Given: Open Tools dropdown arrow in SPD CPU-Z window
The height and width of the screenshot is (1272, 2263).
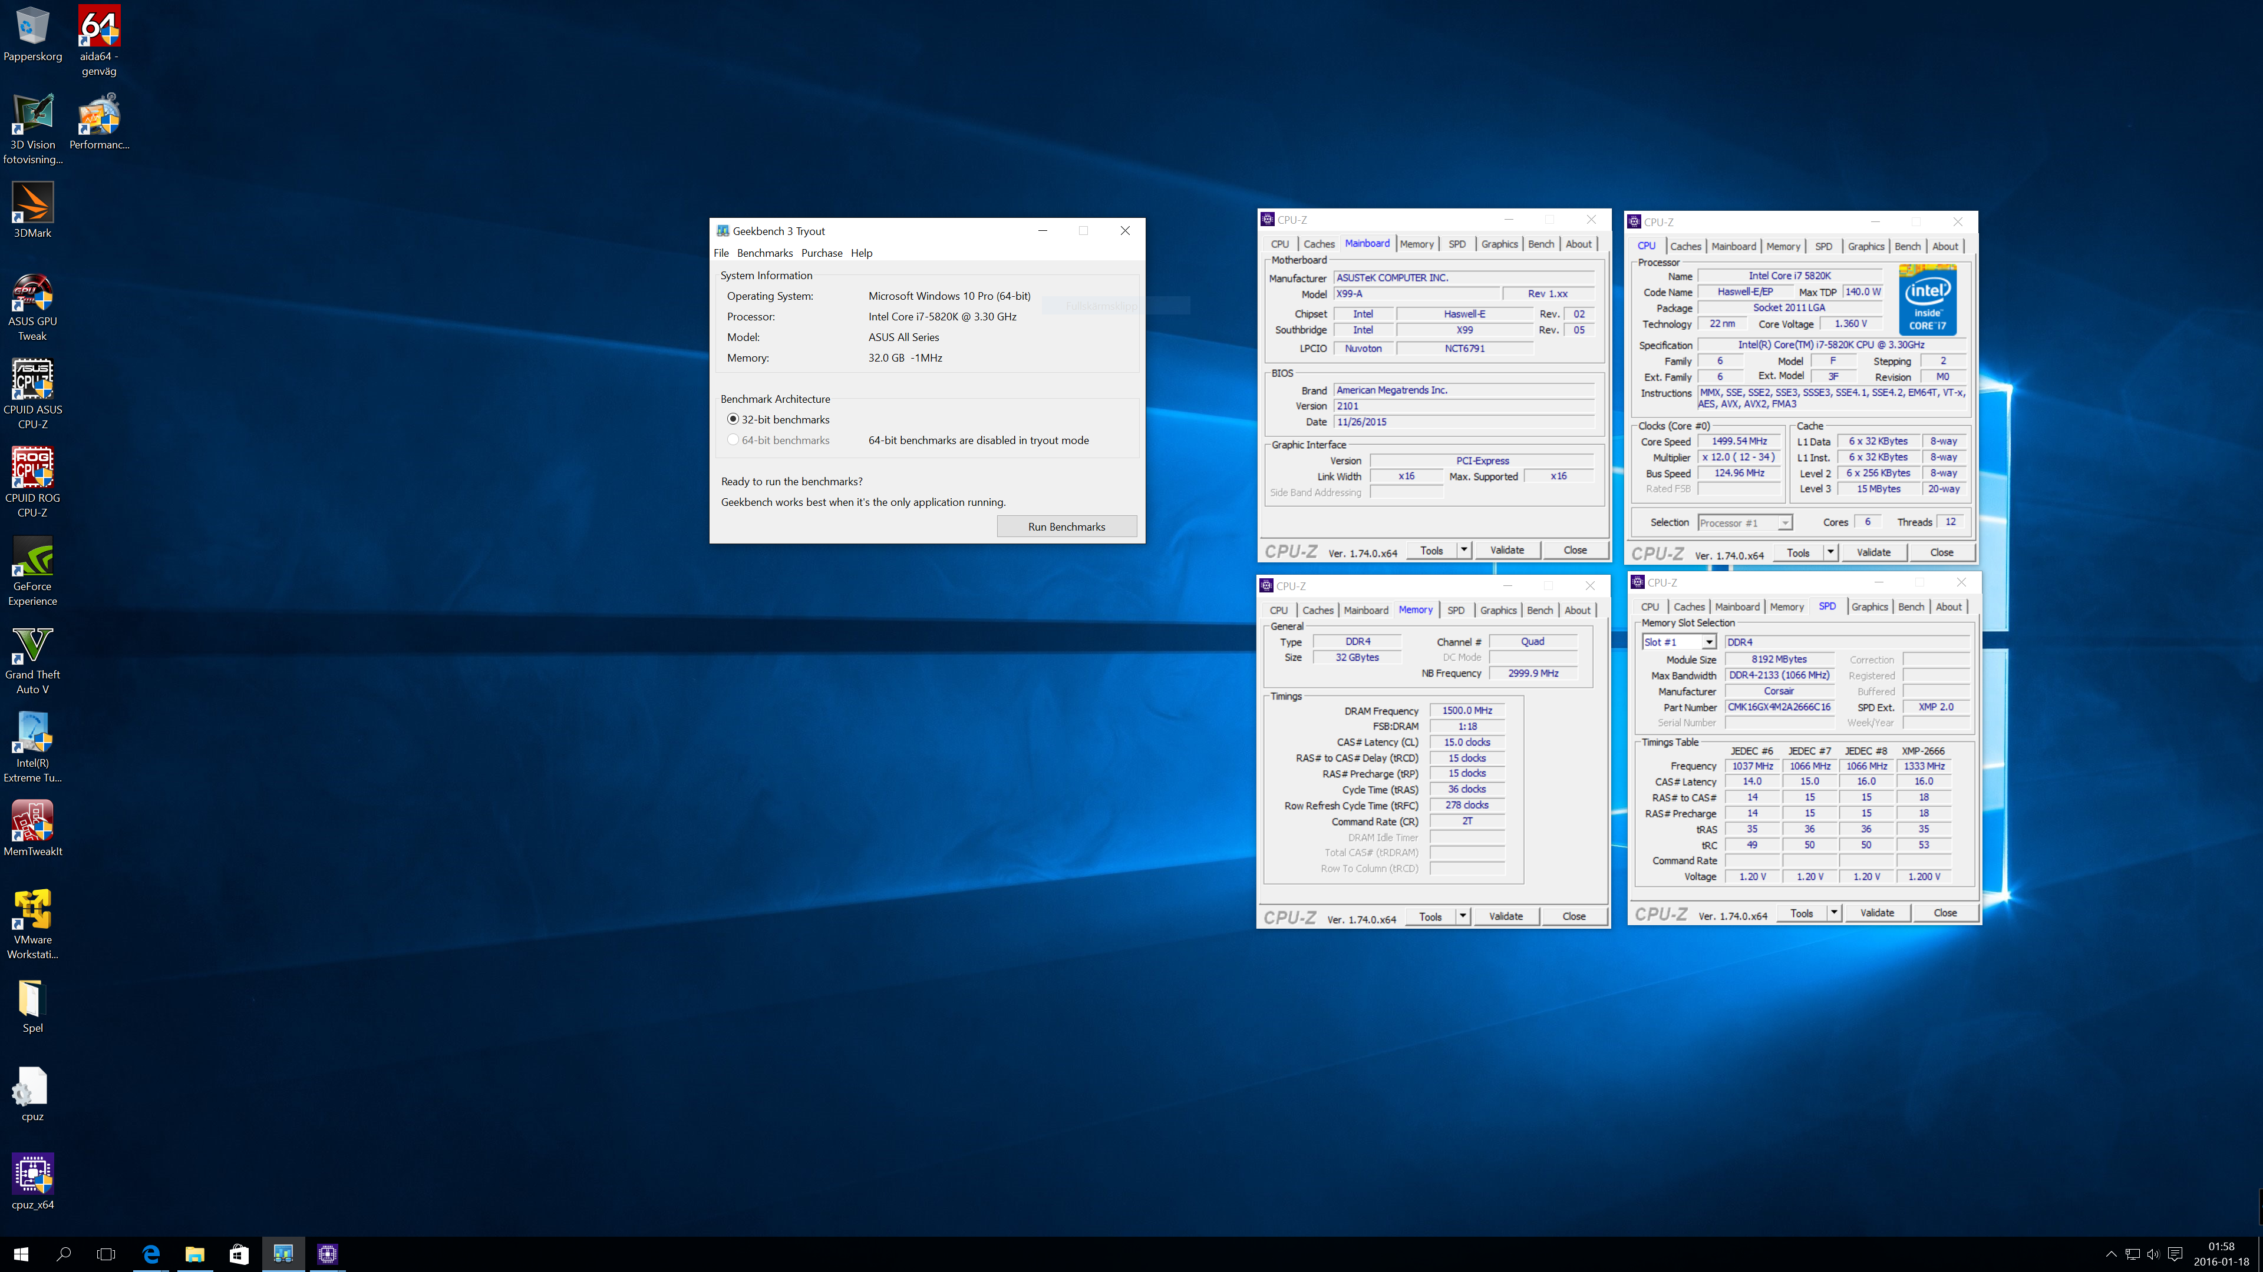Looking at the screenshot, I should tap(1835, 912).
